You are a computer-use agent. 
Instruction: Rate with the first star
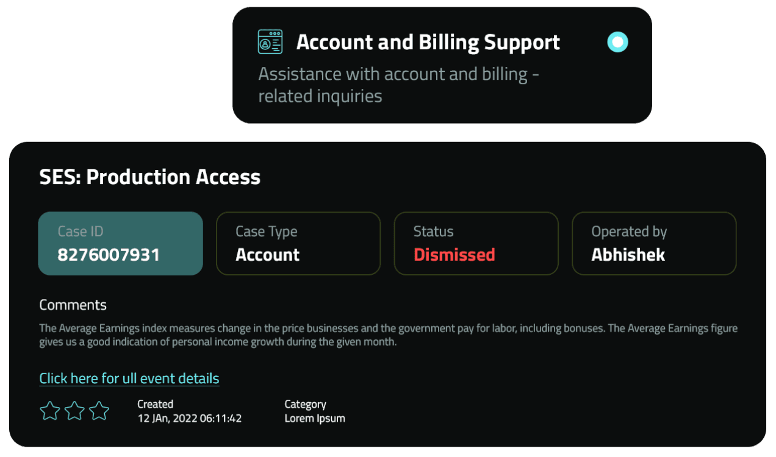tap(50, 411)
